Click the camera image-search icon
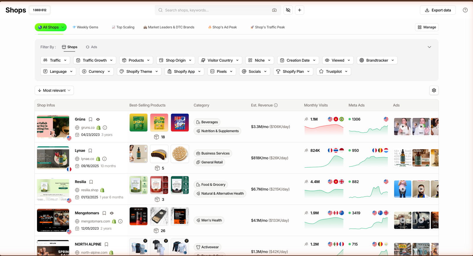This screenshot has height=256, width=473. (x=274, y=10)
